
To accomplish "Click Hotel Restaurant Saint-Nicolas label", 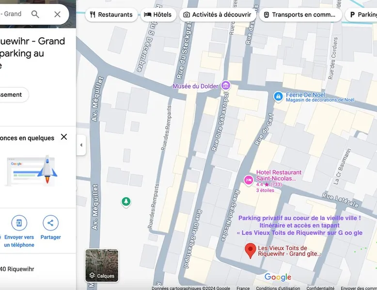I will click(279, 175).
